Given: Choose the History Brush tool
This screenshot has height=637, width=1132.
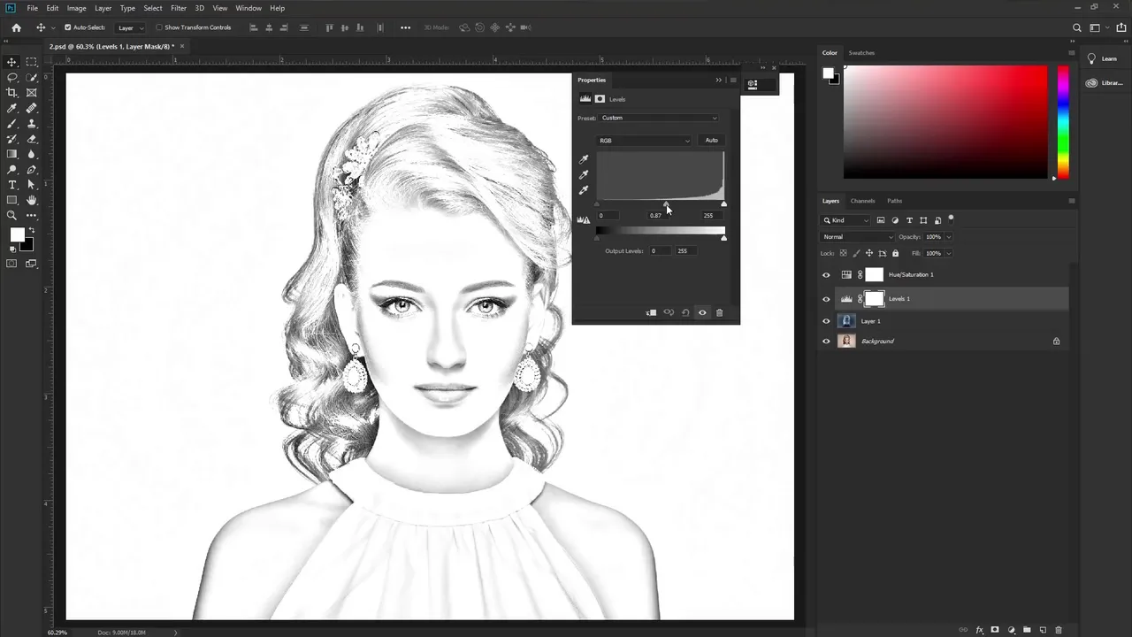Looking at the screenshot, I should tap(12, 139).
